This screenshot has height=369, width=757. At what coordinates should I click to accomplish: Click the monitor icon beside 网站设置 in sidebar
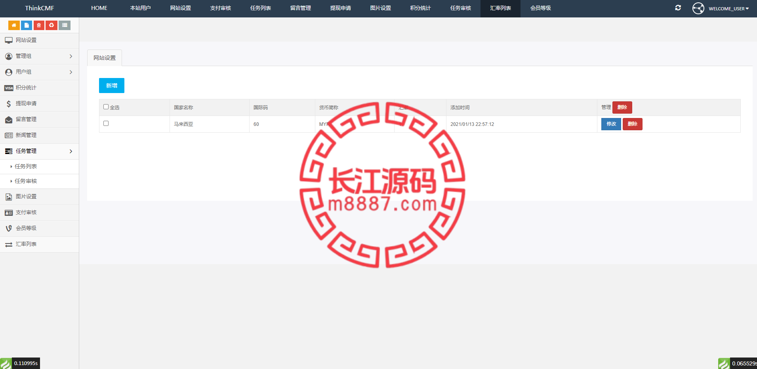[x=9, y=40]
